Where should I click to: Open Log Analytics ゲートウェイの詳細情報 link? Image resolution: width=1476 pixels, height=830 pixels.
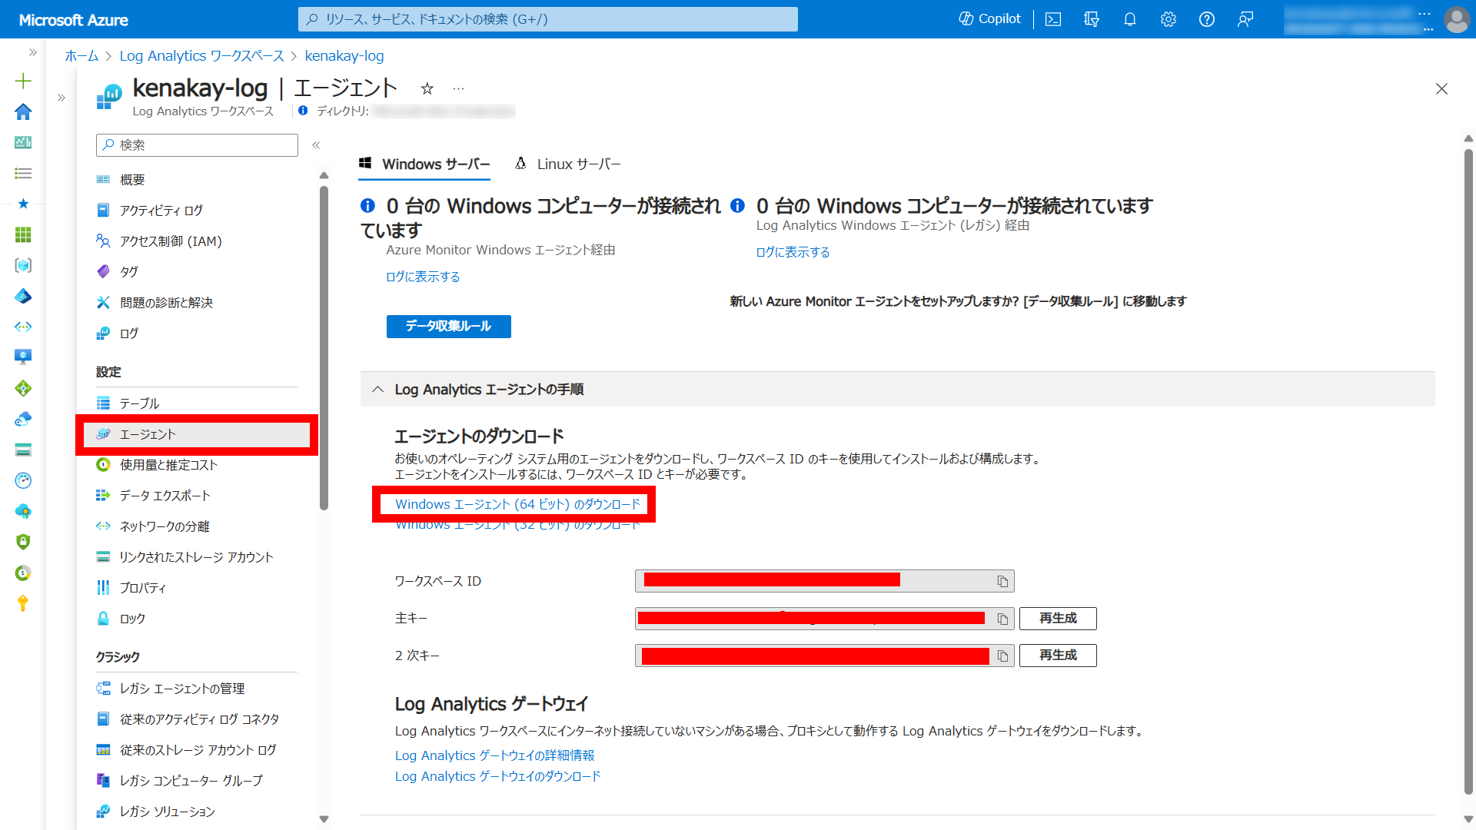(x=494, y=755)
